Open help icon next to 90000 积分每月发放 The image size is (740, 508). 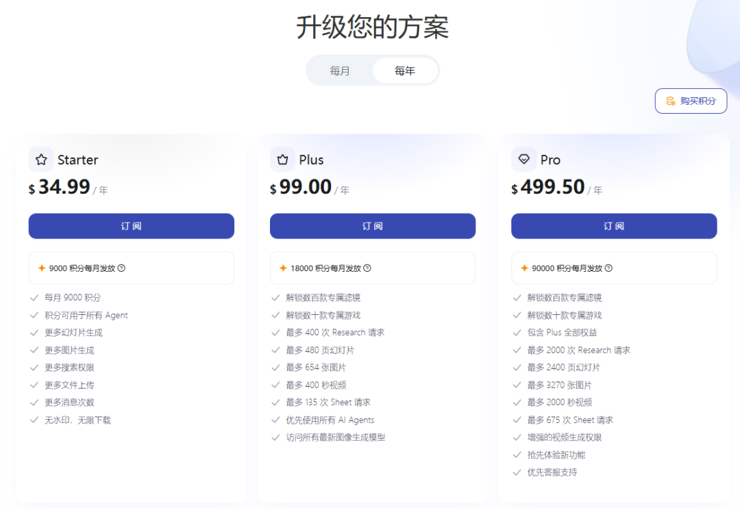tap(609, 268)
